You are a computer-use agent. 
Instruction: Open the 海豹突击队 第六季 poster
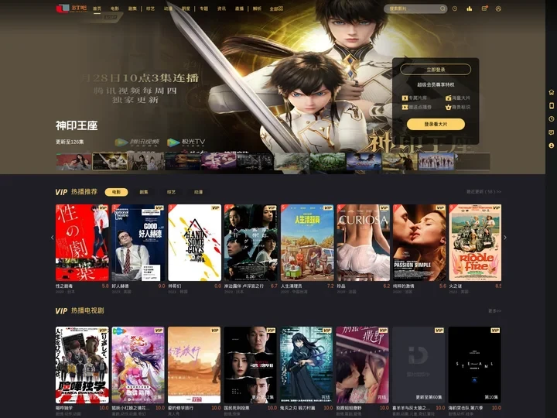click(475, 365)
